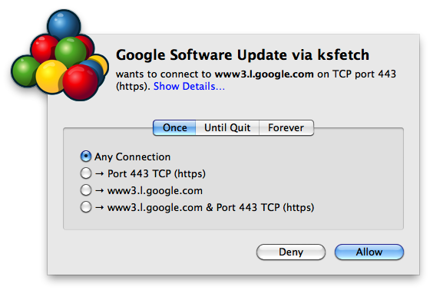Click the Google Software Update via ksfetch title
The height and width of the screenshot is (290, 430).
click(x=243, y=55)
